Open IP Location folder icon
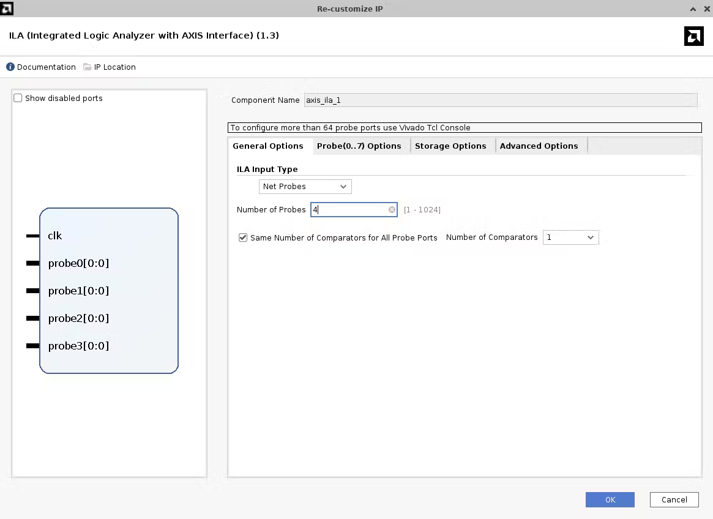This screenshot has width=713, height=519. [88, 67]
